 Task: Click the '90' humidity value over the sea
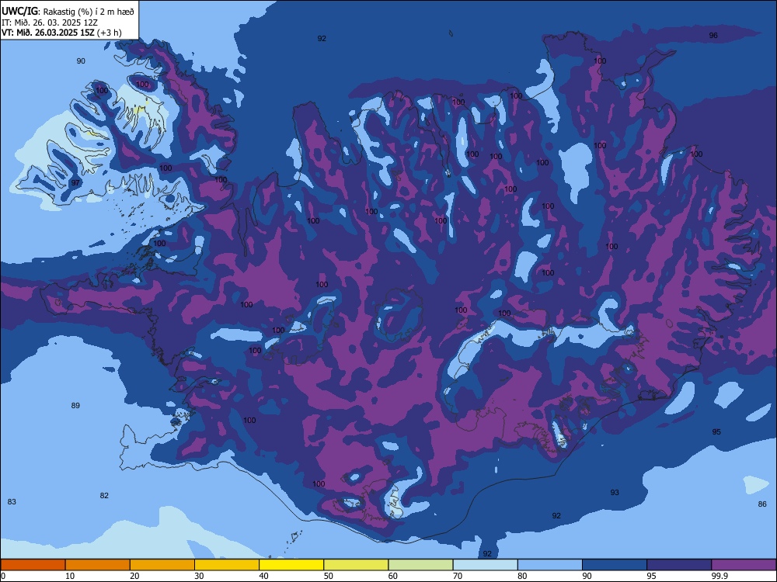[81, 61]
